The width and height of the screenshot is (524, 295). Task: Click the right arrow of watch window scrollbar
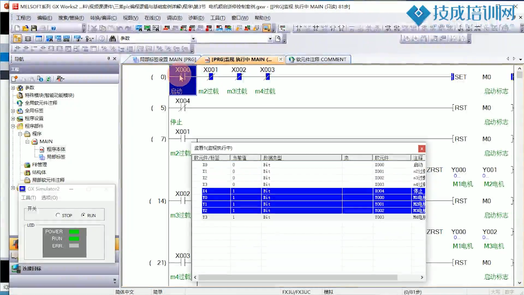click(422, 277)
